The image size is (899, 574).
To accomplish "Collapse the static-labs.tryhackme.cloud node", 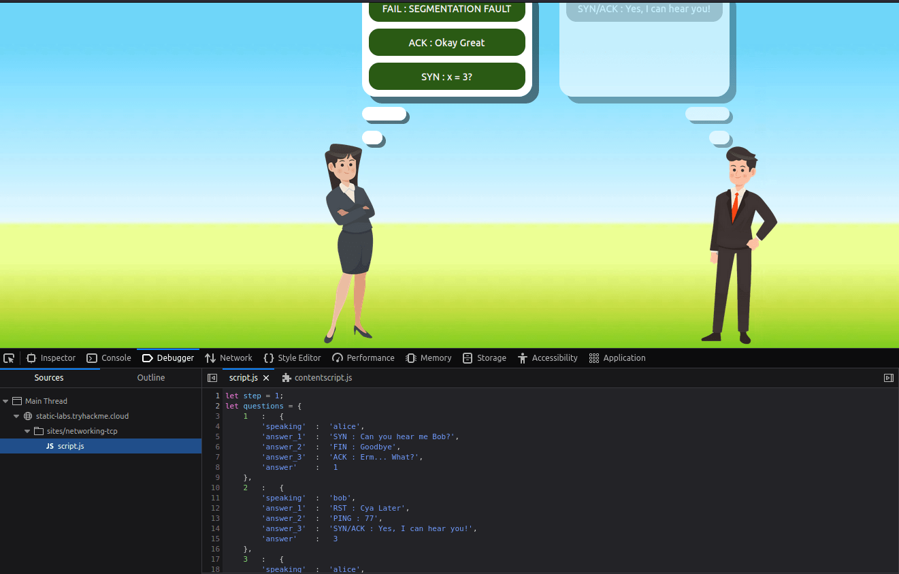I will [16, 415].
